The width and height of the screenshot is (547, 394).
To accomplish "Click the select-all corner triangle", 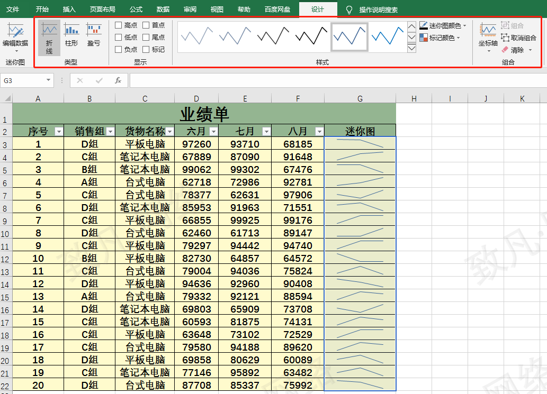I will pyautogui.click(x=6, y=98).
